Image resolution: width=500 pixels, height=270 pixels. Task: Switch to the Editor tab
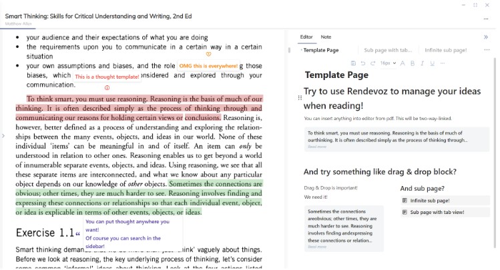(x=306, y=37)
